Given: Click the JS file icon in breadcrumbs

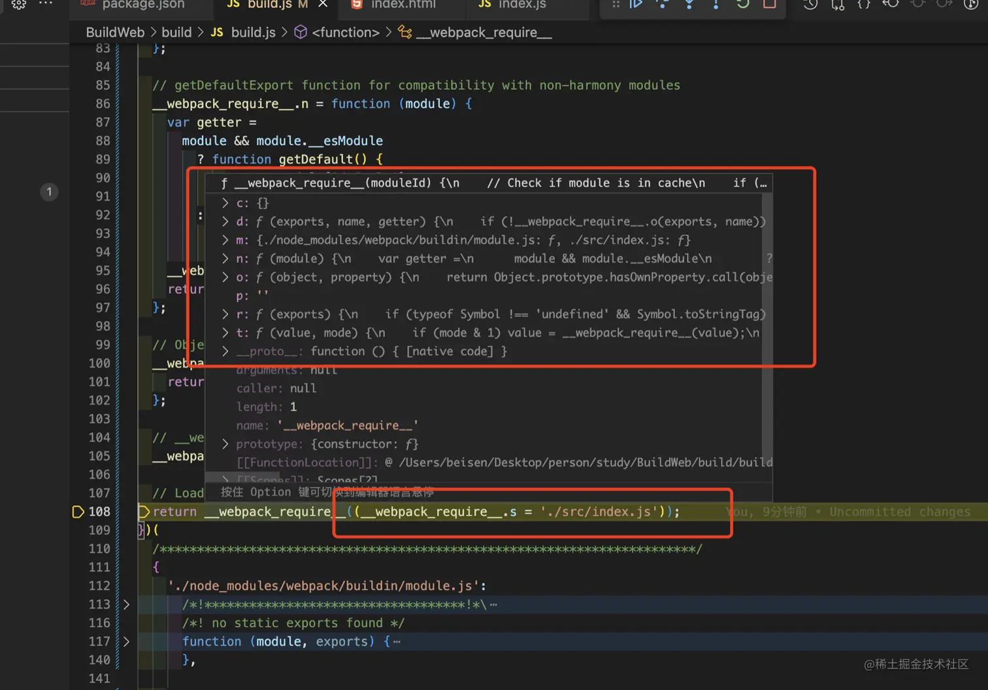Looking at the screenshot, I should (217, 32).
